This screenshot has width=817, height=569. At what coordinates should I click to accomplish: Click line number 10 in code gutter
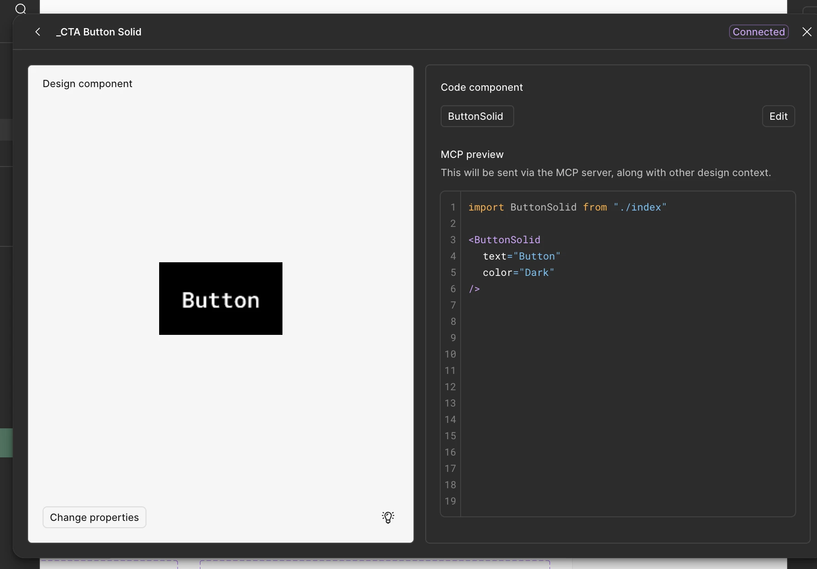(x=450, y=354)
